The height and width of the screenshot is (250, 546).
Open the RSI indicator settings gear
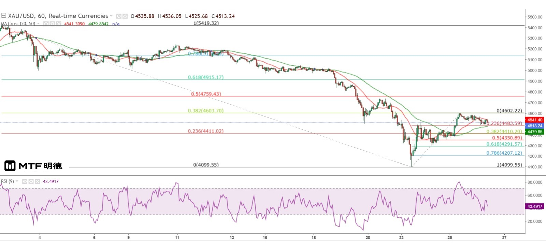[31, 182]
